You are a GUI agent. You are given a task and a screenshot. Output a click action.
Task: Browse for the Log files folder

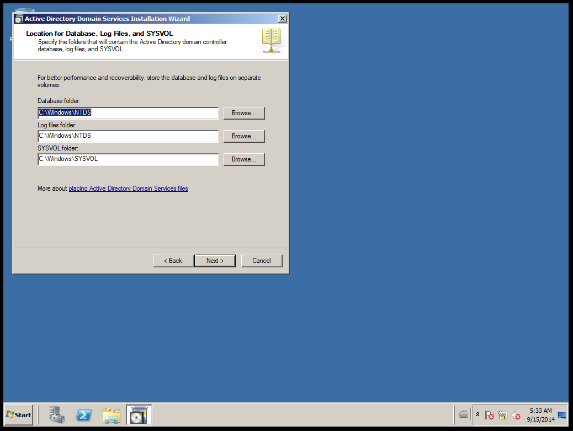244,136
